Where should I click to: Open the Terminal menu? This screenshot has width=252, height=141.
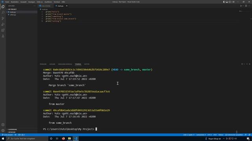pos(57,2)
